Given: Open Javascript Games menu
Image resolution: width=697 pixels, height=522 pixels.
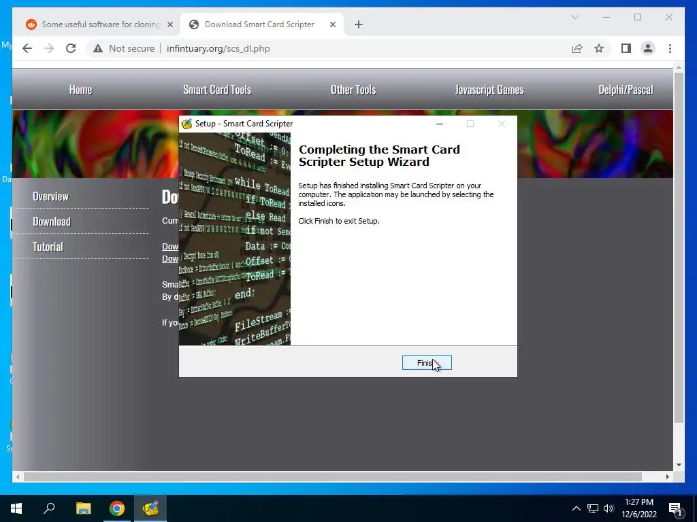Looking at the screenshot, I should tap(489, 90).
